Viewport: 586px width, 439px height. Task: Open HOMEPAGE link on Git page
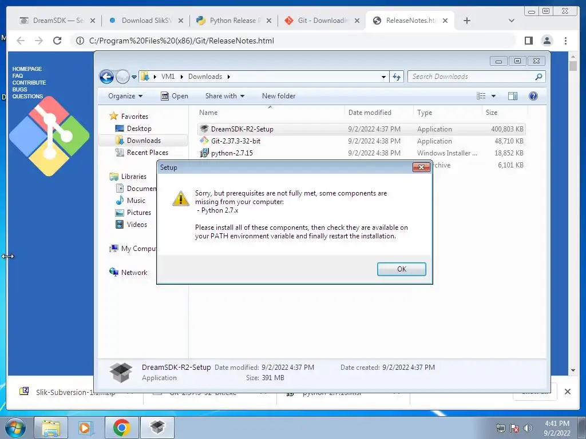pos(27,69)
